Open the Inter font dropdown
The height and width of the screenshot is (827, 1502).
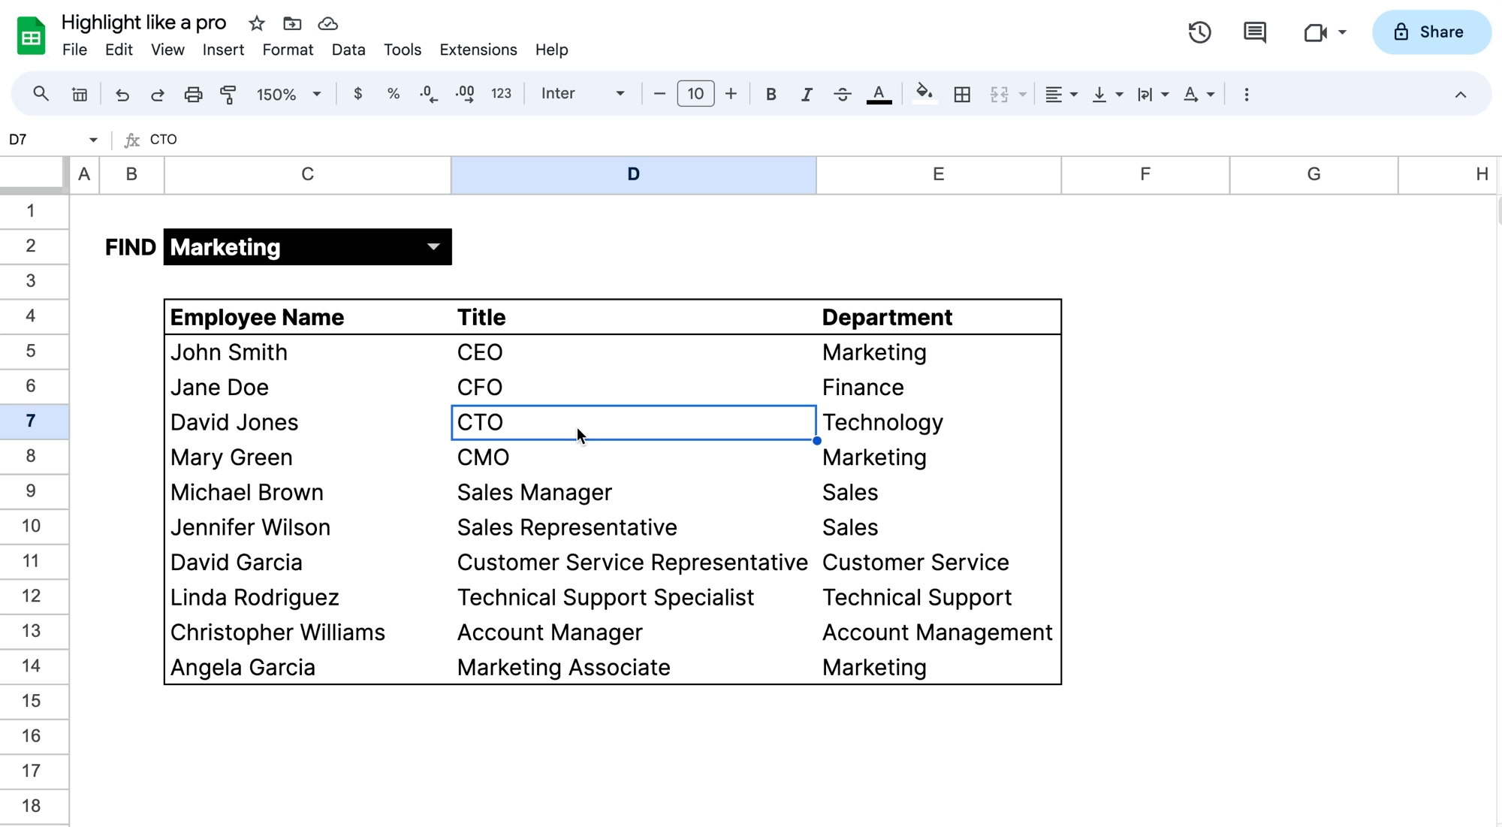(x=583, y=94)
